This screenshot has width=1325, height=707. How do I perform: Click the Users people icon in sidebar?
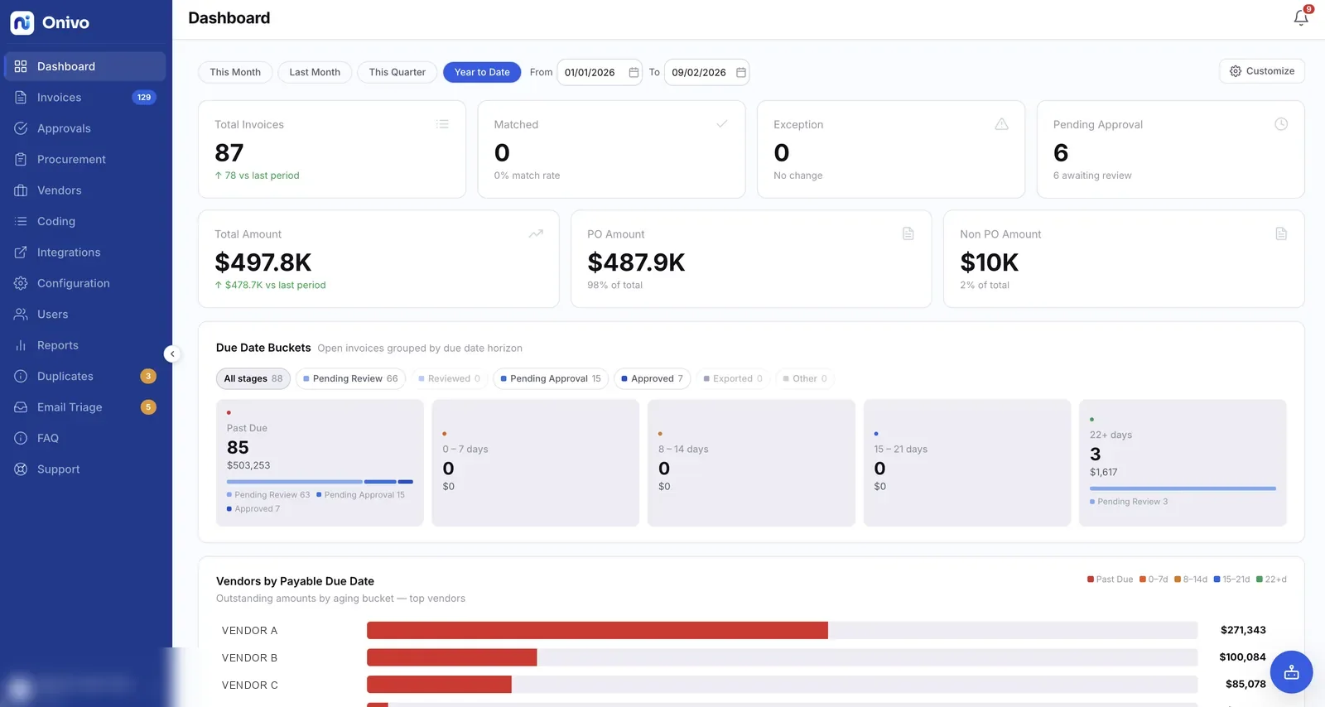coord(21,315)
